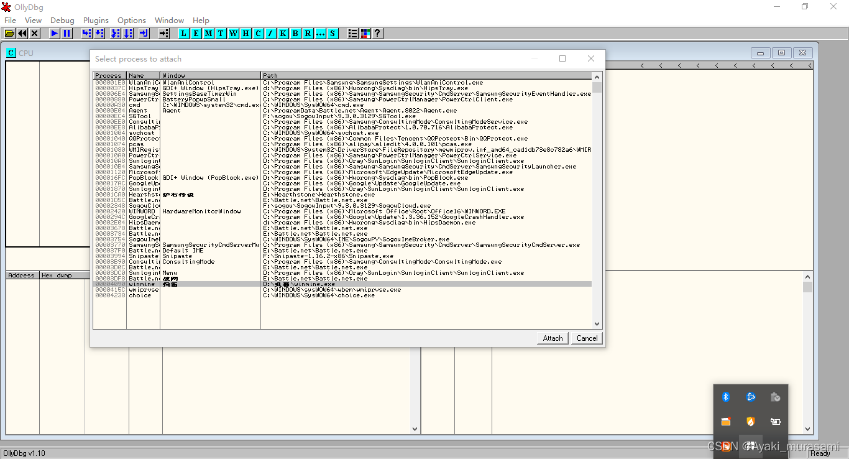Sort by the Window column header
This screenshot has width=849, height=459.
[211, 76]
